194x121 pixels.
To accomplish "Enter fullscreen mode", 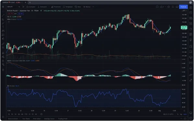I will (x=173, y=7).
